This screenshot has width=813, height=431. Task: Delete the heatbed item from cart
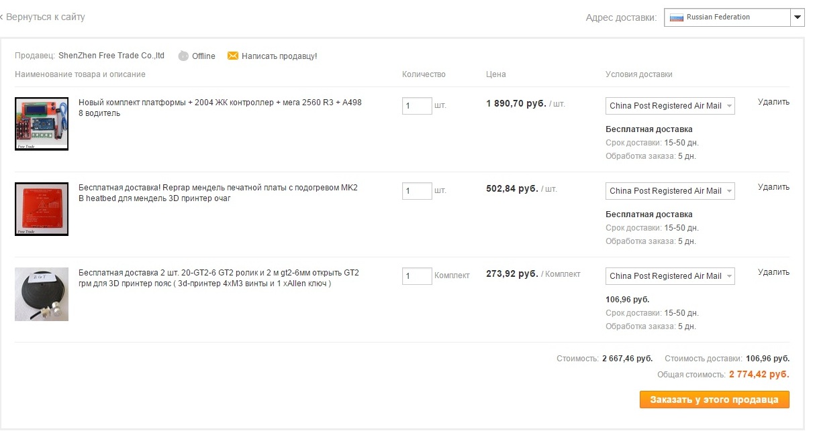(773, 187)
